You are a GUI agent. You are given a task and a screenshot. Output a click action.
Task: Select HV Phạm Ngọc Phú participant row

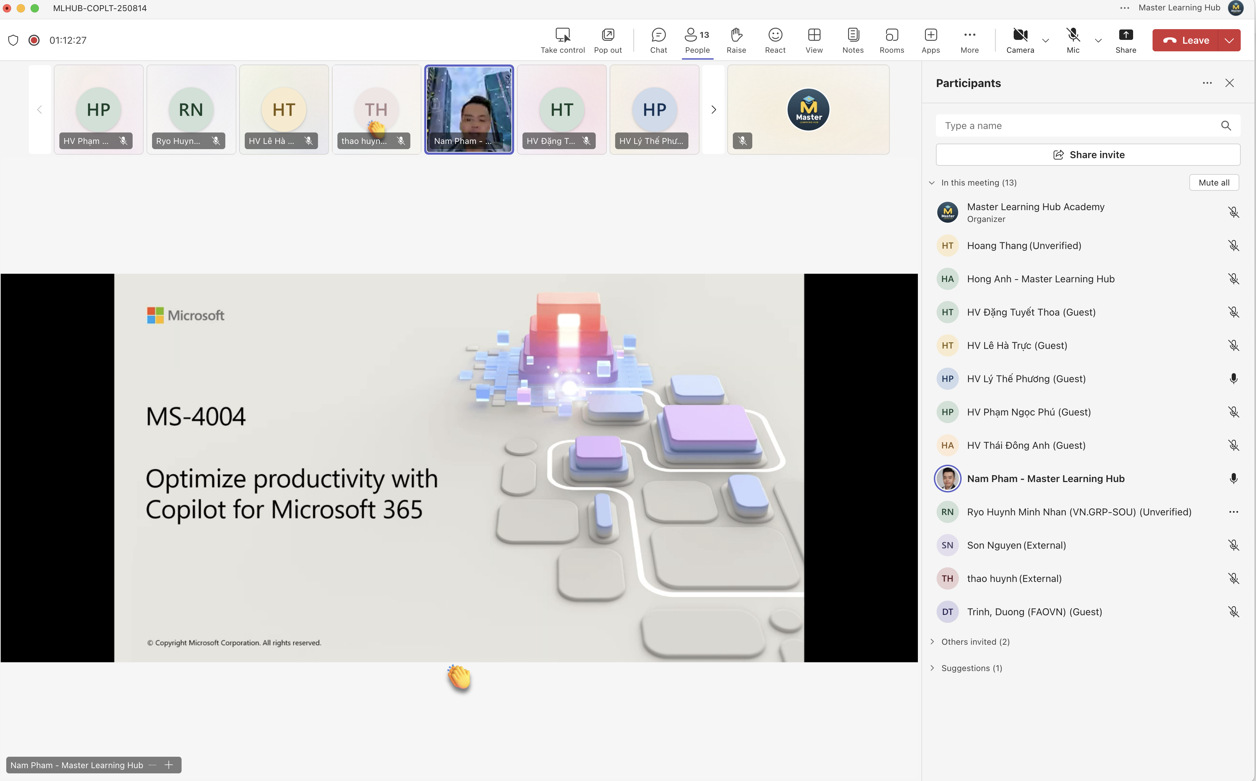tap(1087, 412)
